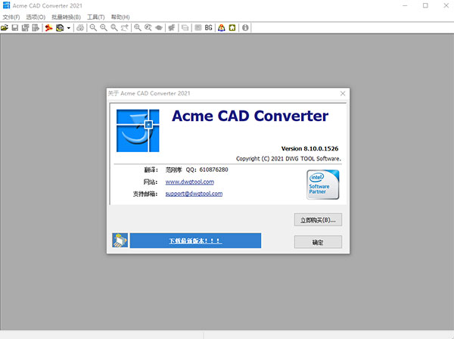Open the 帮助(H) menu

tap(120, 17)
